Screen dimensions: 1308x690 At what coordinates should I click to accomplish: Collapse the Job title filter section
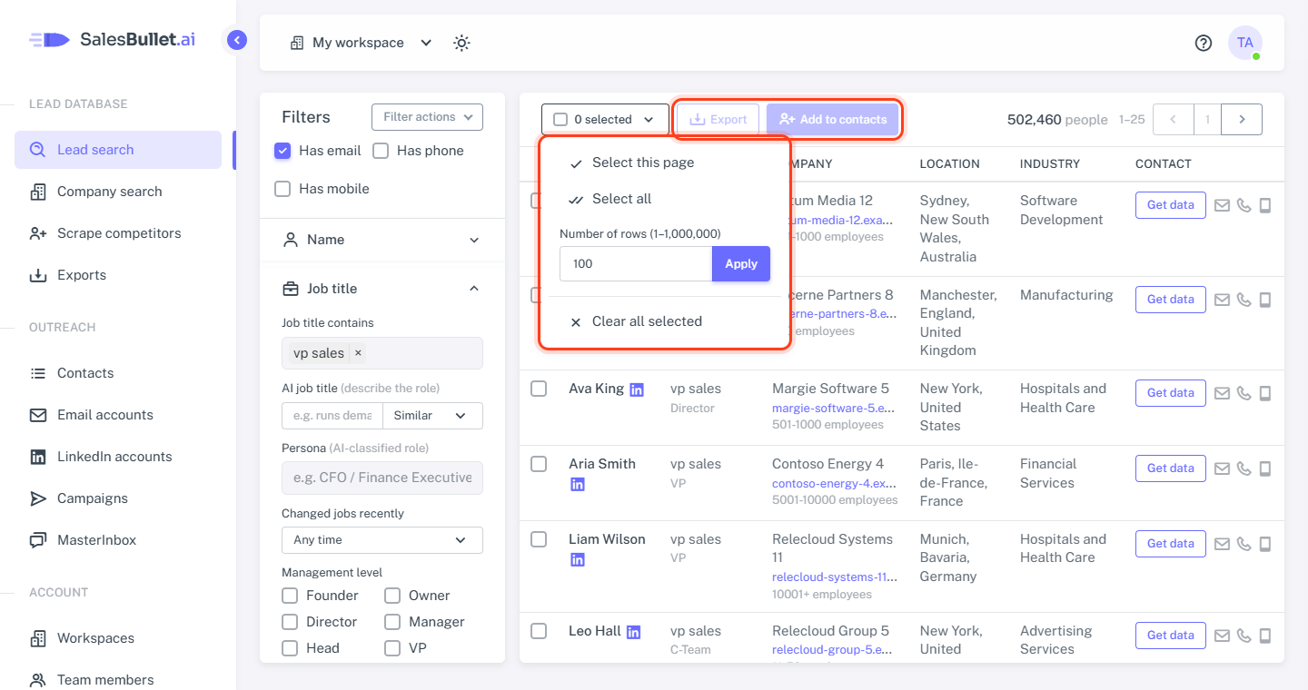(382, 289)
